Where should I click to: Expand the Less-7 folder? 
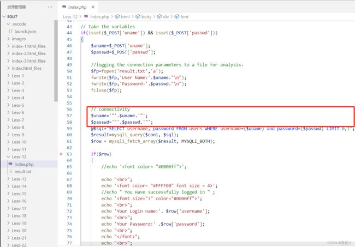click(8, 120)
